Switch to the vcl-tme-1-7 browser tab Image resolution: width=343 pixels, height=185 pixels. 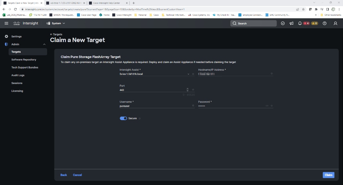tap(66, 3)
